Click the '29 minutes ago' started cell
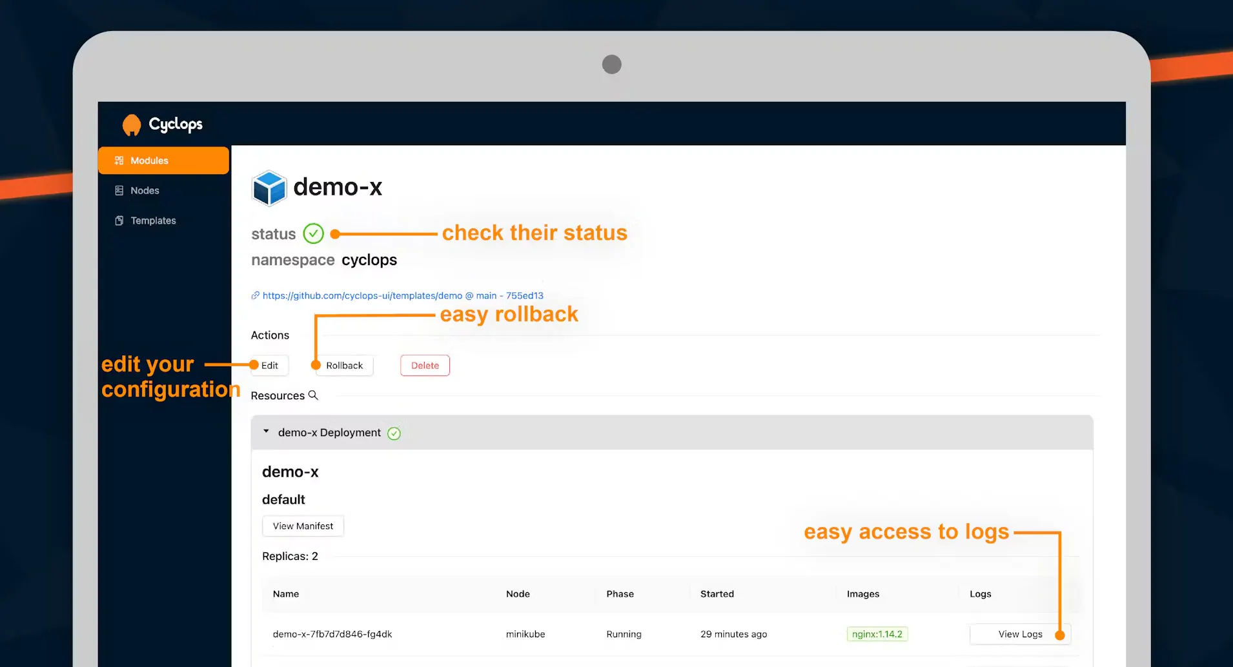 coord(733,634)
